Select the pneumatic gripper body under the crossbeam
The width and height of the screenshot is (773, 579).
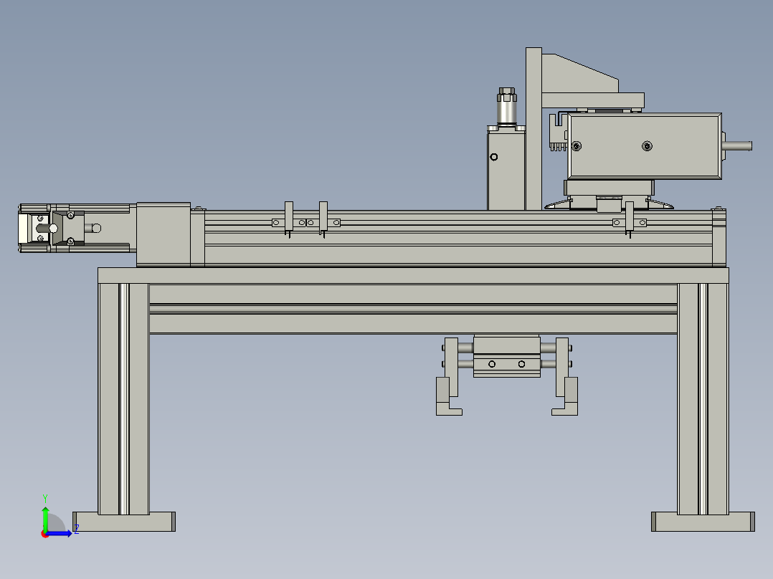(507, 357)
